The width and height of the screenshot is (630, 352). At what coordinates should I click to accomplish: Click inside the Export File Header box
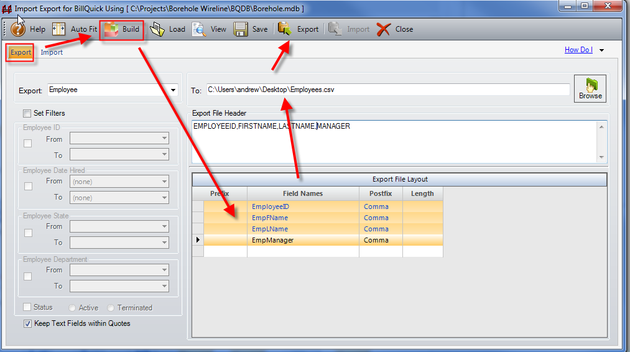tap(394, 141)
